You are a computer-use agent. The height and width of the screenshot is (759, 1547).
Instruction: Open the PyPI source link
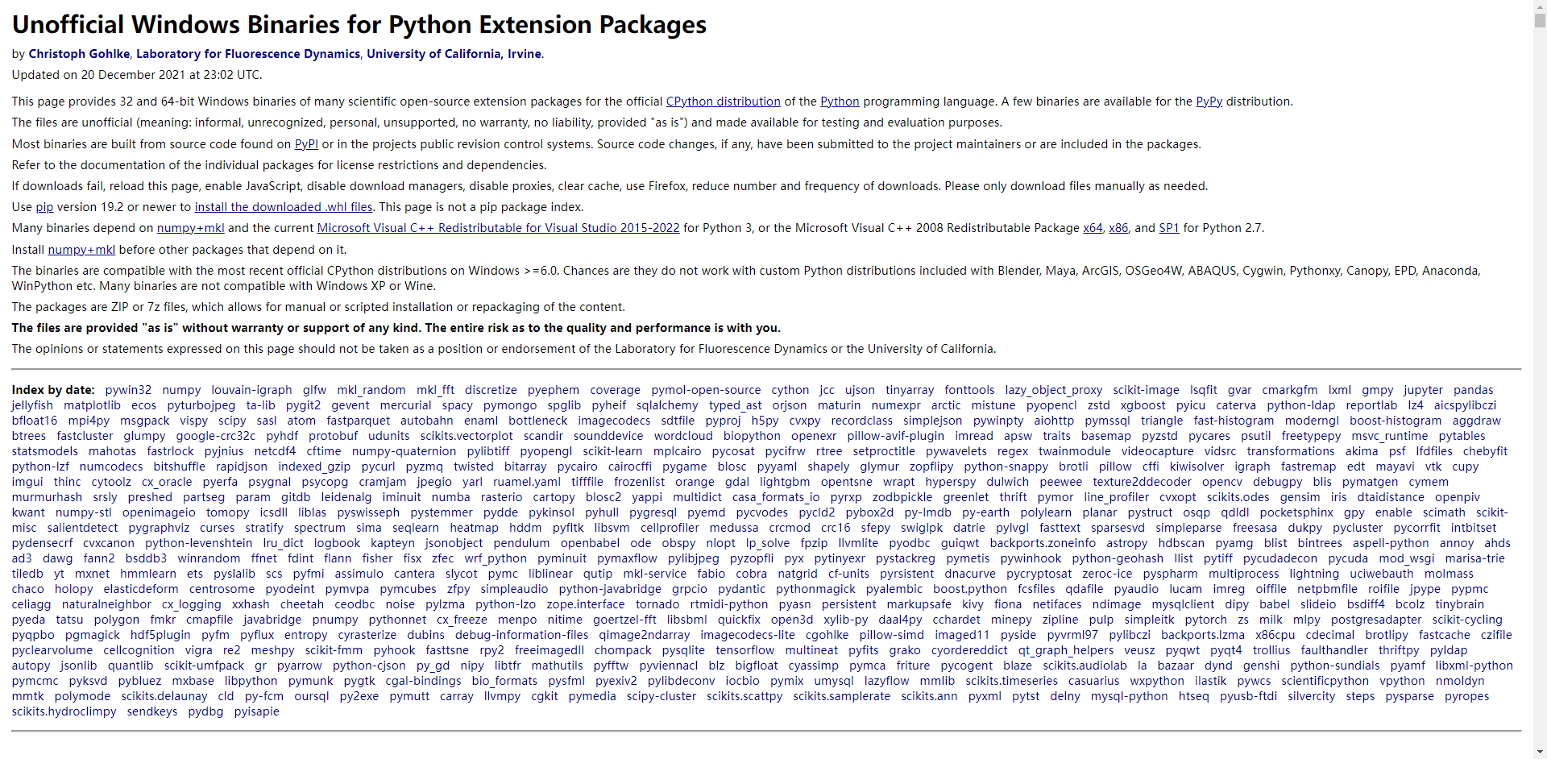[306, 144]
